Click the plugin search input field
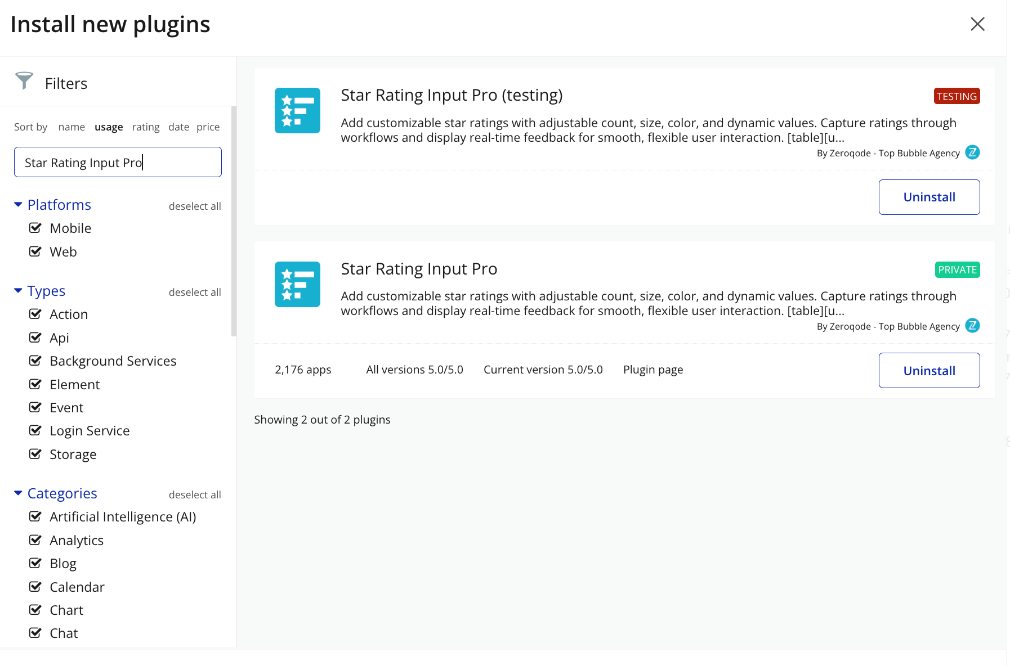 118,162
